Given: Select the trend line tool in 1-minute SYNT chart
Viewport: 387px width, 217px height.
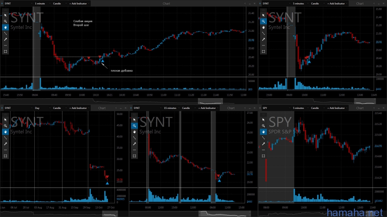Looking at the screenshot, I should tap(5, 33).
